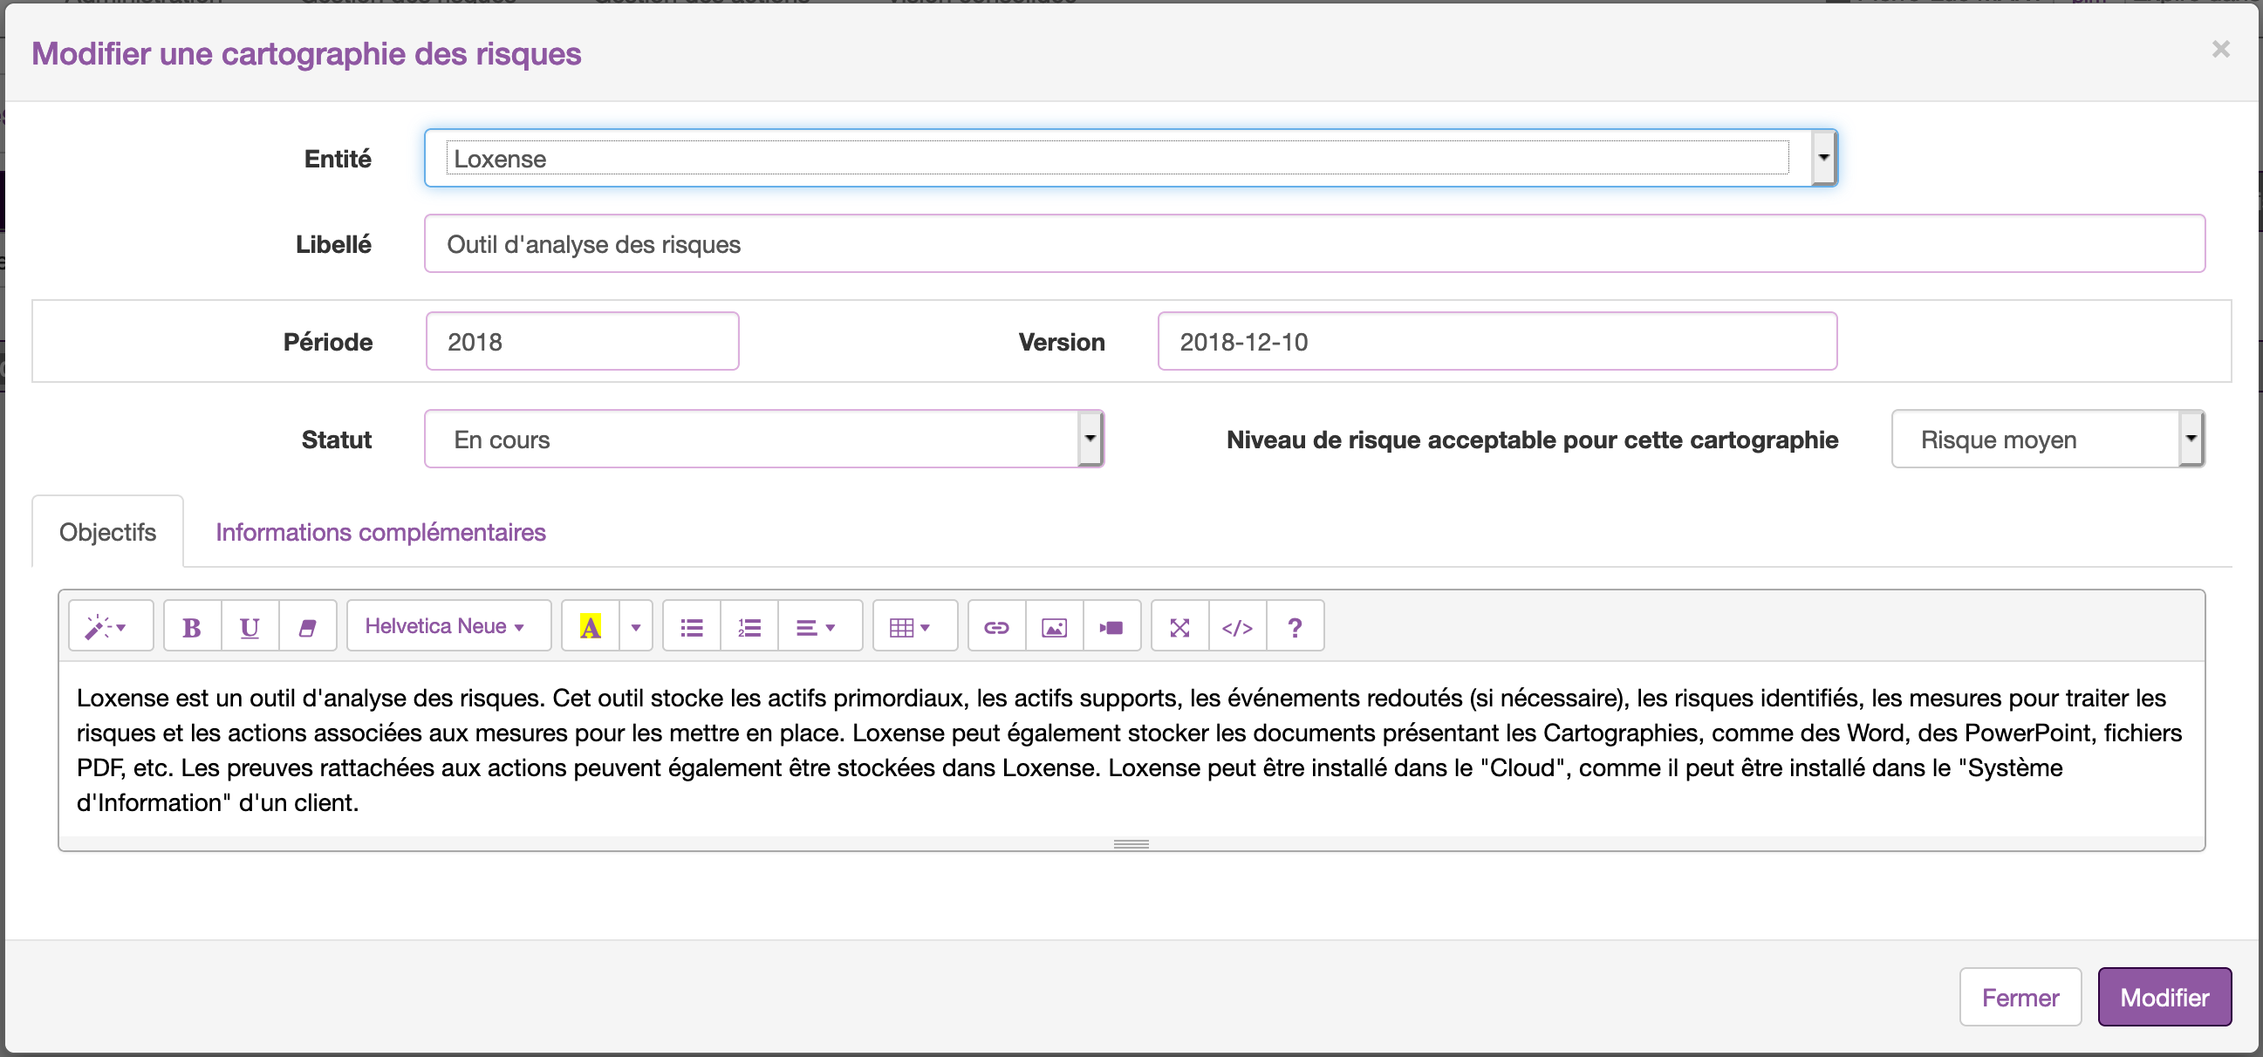
Task: Open the text color options arrow
Action: coord(636,627)
